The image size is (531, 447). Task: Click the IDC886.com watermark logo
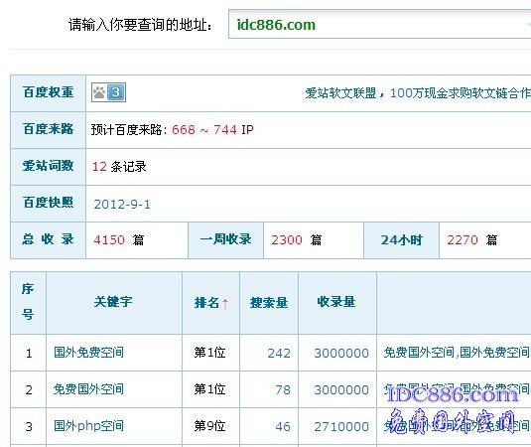coord(453,394)
